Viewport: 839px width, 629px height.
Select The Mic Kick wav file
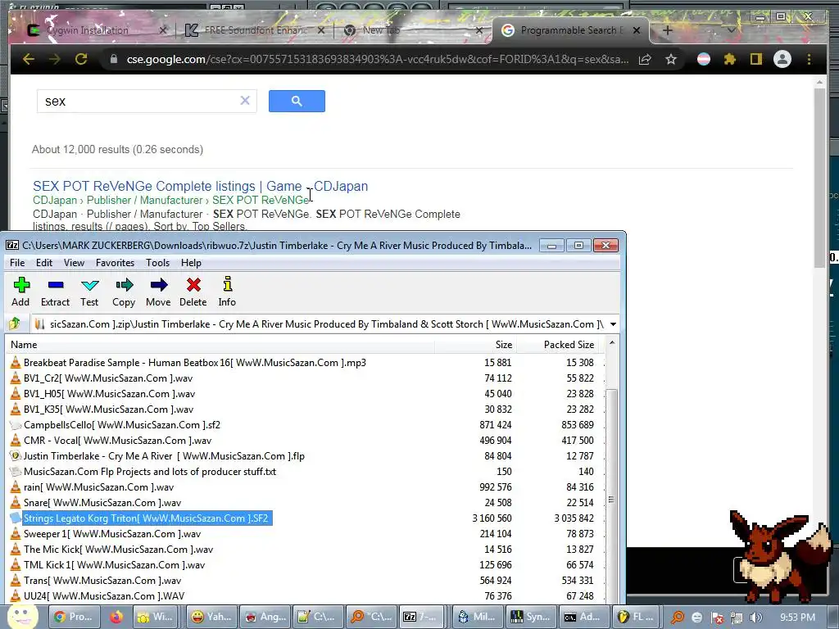(118, 549)
